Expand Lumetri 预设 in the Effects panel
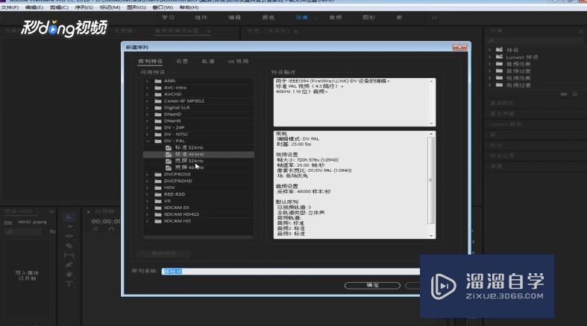The height and width of the screenshot is (326, 587). pos(490,57)
